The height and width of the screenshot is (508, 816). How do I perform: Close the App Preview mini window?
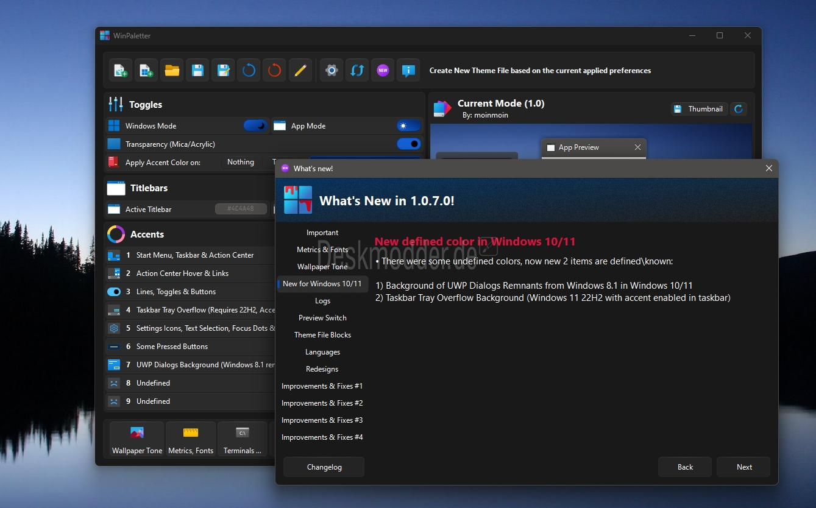[637, 147]
